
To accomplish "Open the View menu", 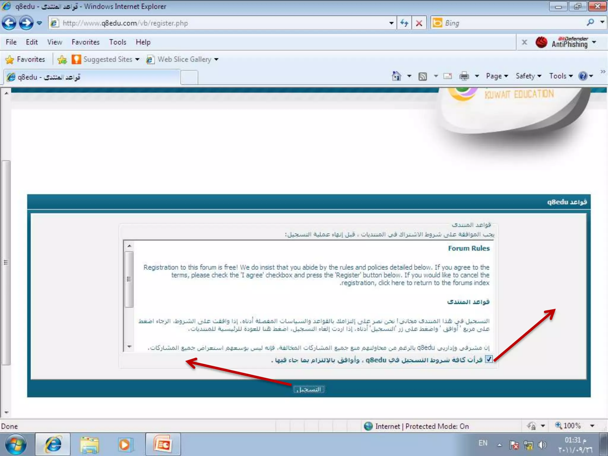I will point(55,42).
